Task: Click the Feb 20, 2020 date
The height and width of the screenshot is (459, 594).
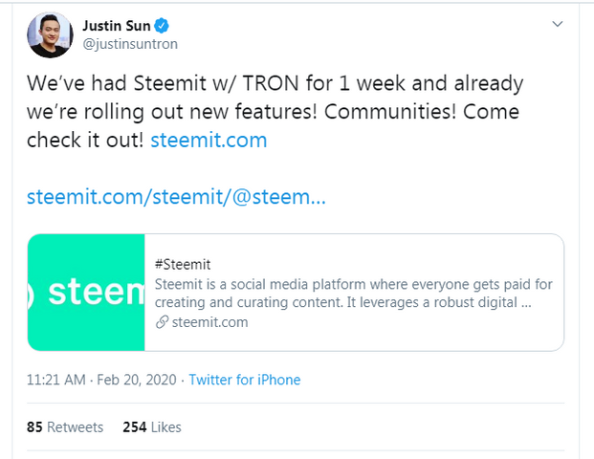Action: (136, 380)
